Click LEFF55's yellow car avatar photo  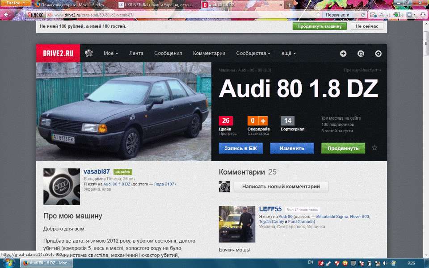coord(237,224)
